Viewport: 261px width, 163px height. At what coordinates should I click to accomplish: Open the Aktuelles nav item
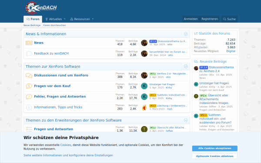(54, 19)
